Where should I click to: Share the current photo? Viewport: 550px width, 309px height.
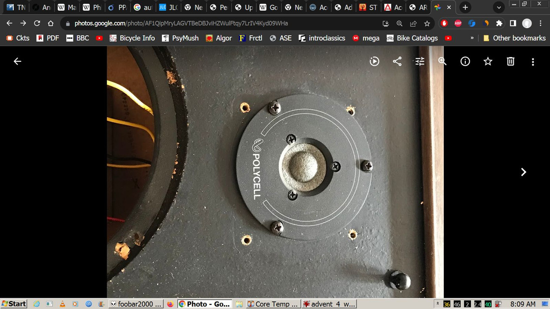pos(397,61)
